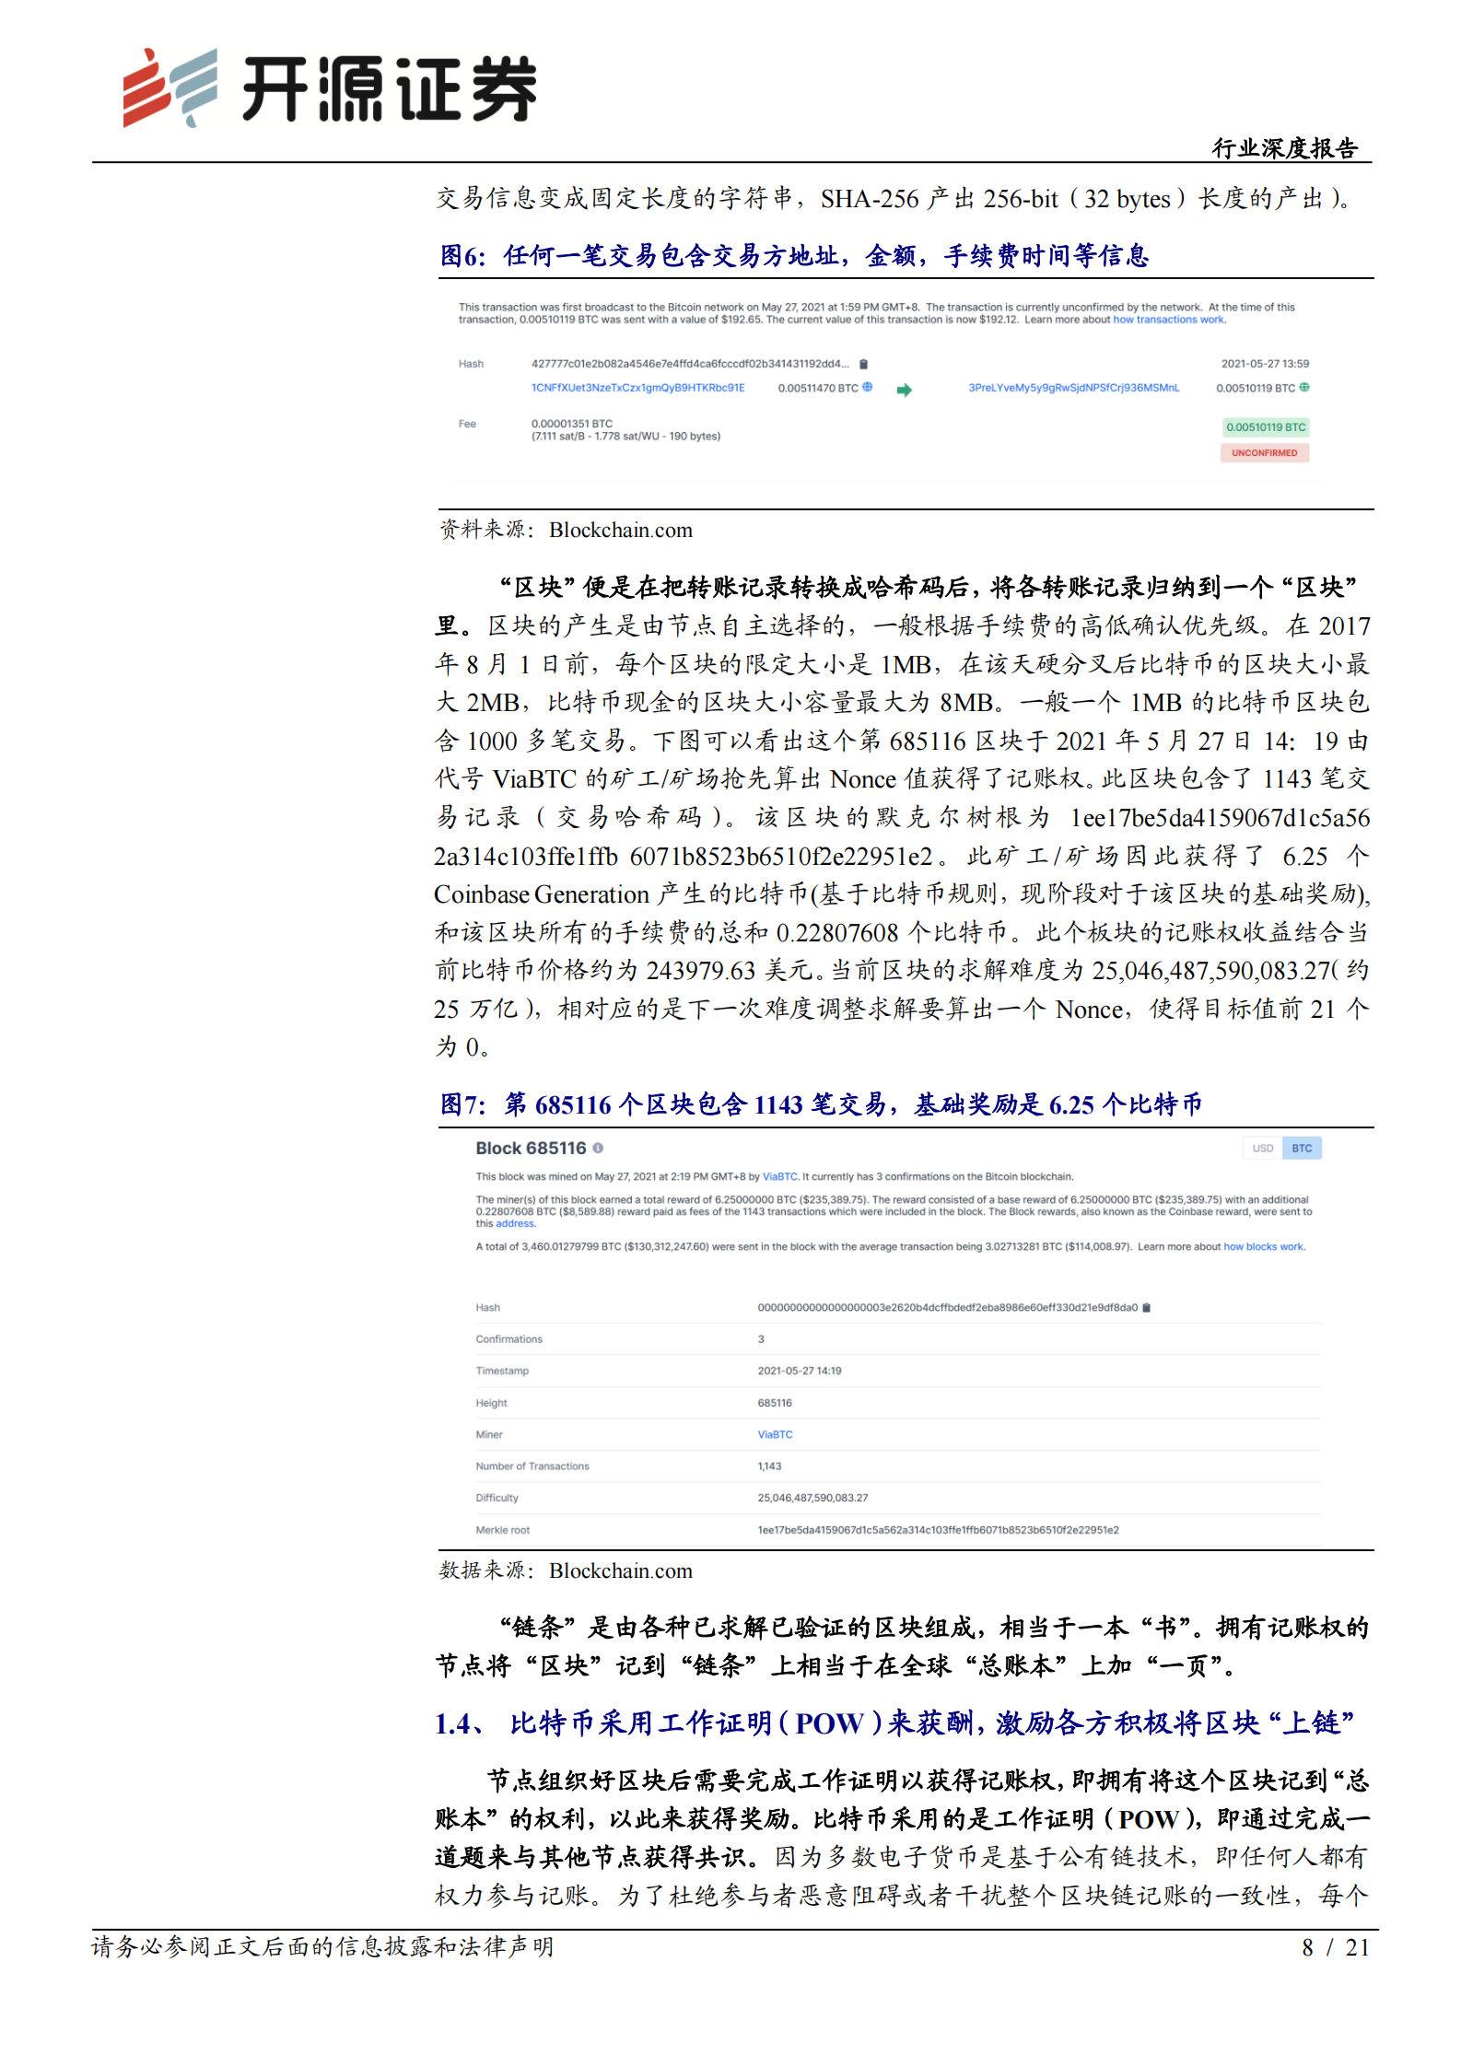Click the transaction date 2021-05-27 13:59
This screenshot has width=1461, height=2067.
[1265, 364]
